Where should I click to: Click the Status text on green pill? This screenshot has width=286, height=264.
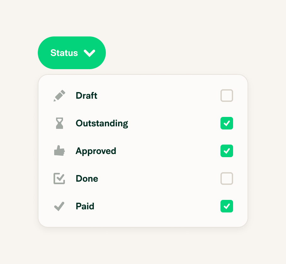[x=64, y=53]
